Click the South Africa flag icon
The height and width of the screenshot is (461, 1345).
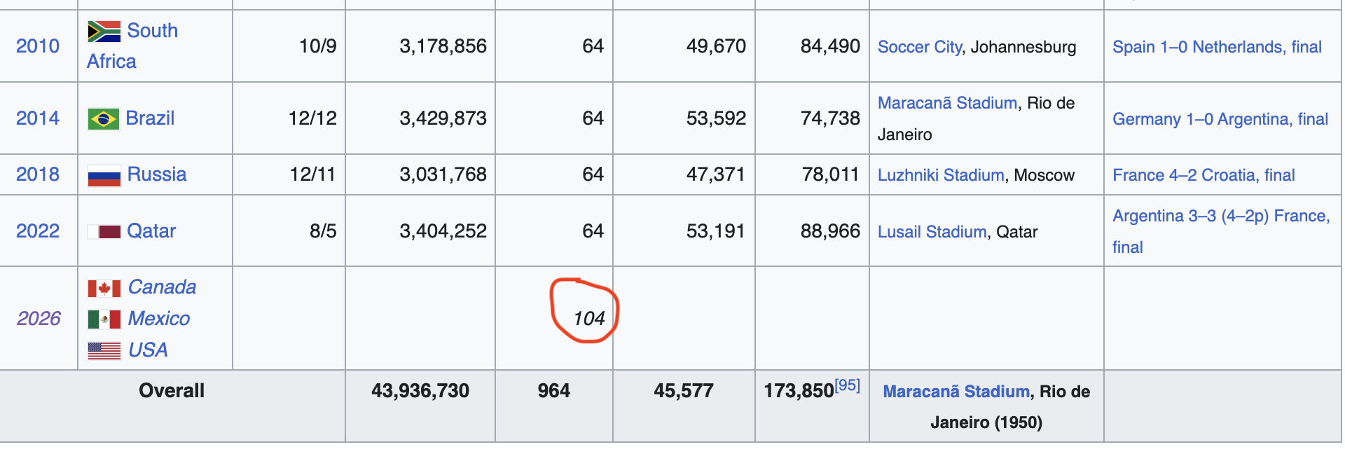[104, 32]
